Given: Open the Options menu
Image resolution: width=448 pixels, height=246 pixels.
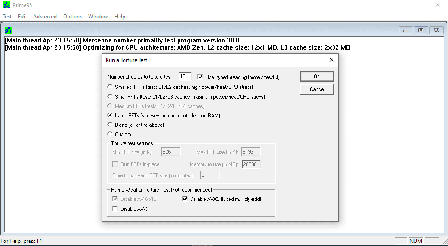Looking at the screenshot, I should pyautogui.click(x=73, y=17).
